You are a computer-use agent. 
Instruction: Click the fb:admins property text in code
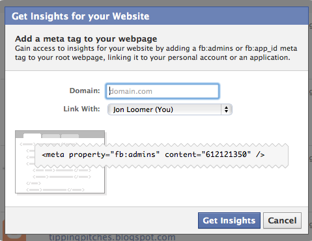click(135, 154)
